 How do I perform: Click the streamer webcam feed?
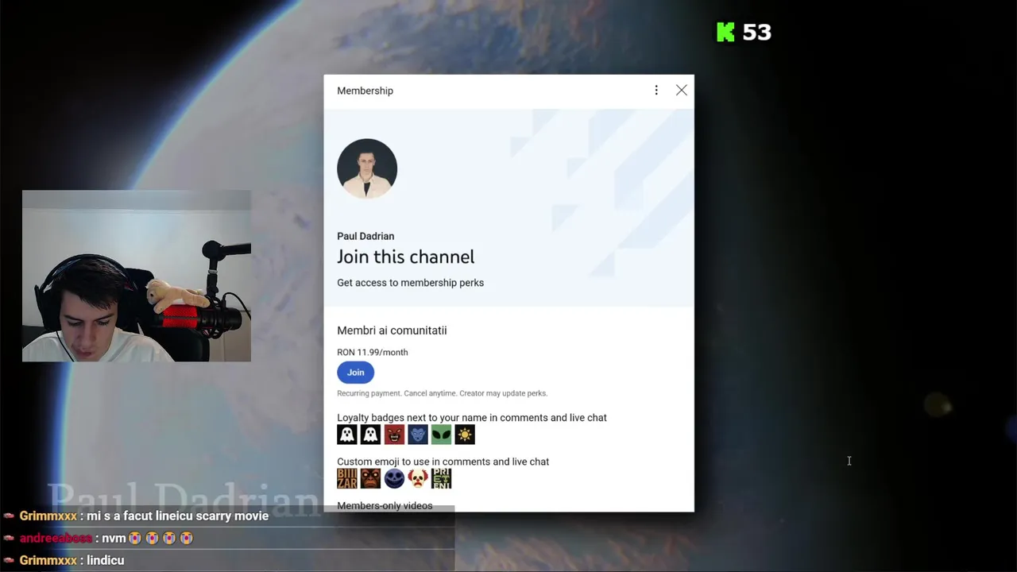pos(137,276)
